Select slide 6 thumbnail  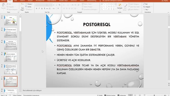click(x=11, y=69)
